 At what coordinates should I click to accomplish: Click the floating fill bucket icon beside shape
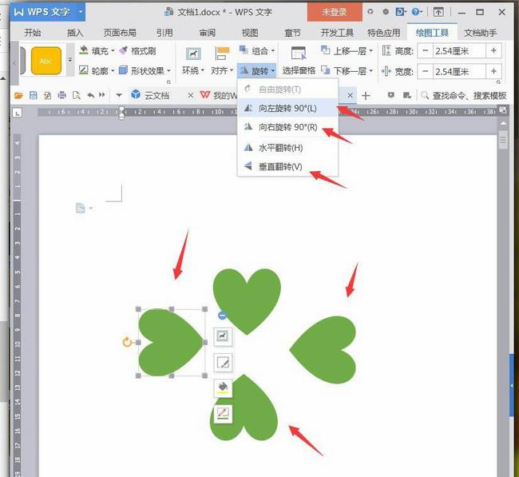[223, 388]
